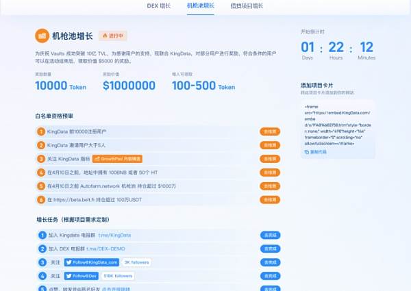Open the GrowthPad 内容精选 badge
Viewport: 411px width, 291px height.
(117, 159)
